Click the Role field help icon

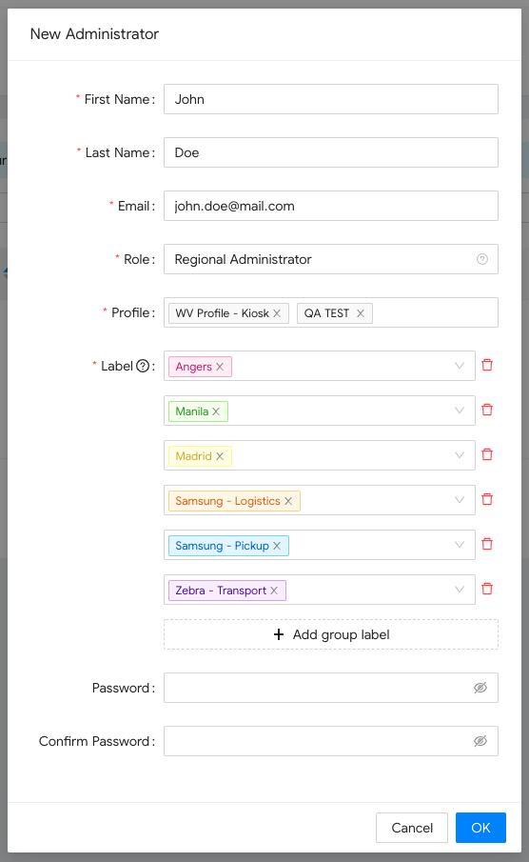(x=481, y=259)
